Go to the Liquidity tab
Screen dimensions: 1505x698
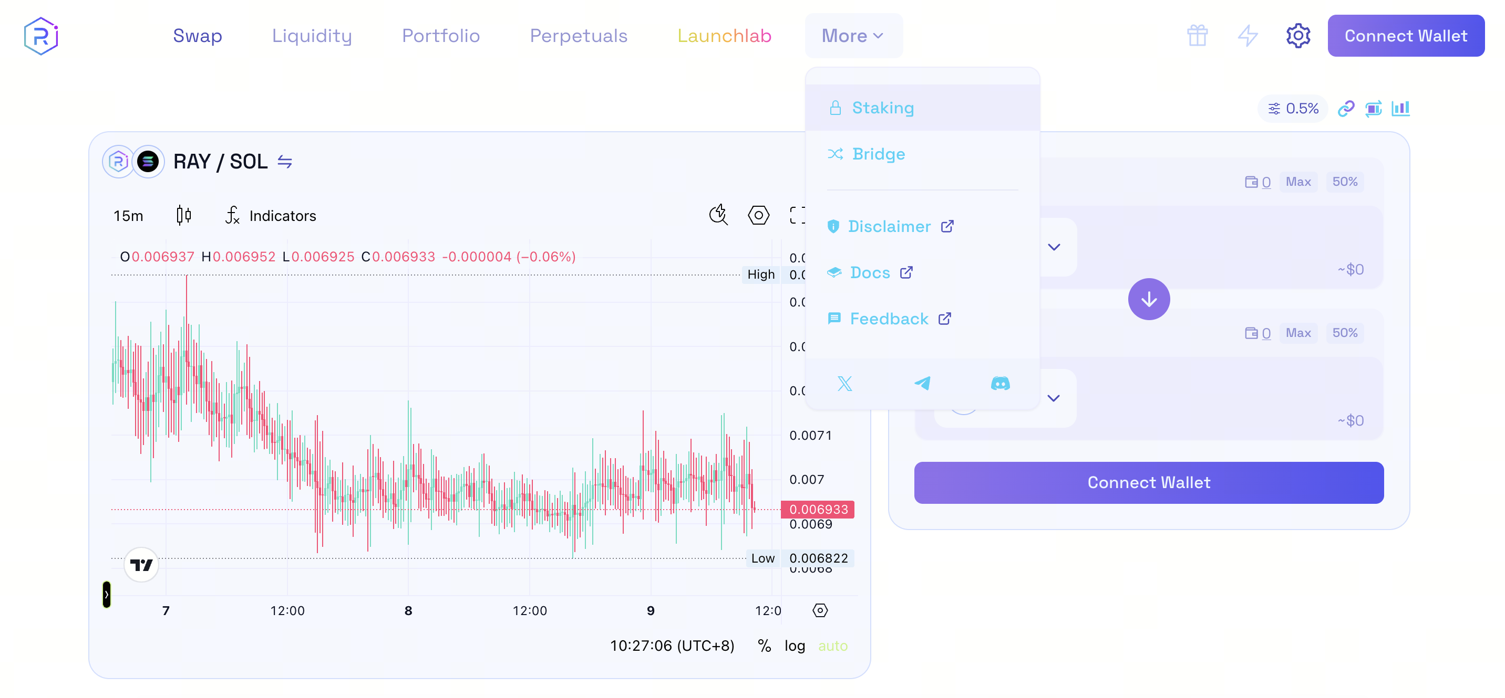312,36
